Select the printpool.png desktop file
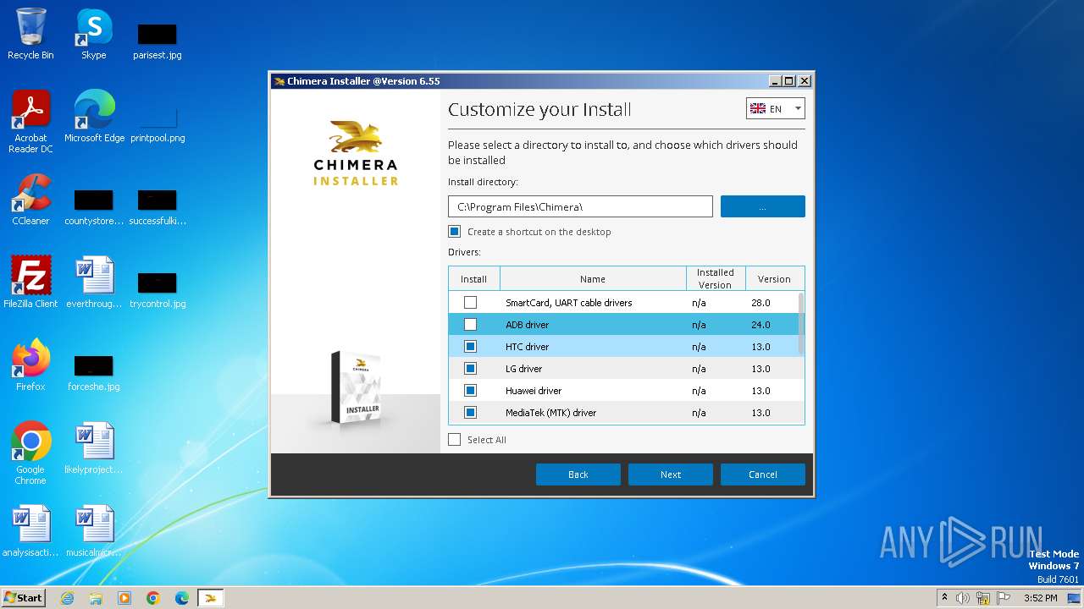Image resolution: width=1084 pixels, height=609 pixels. click(158, 123)
